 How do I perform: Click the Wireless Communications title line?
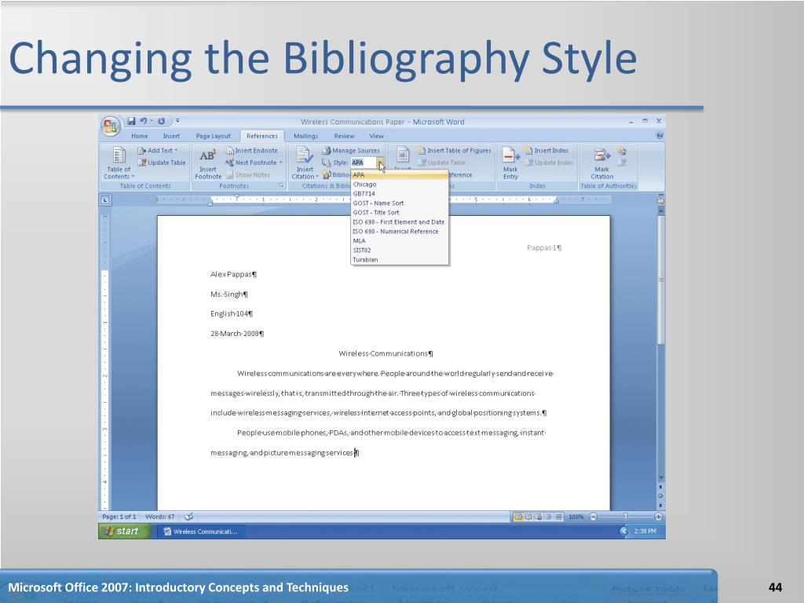[x=386, y=353]
